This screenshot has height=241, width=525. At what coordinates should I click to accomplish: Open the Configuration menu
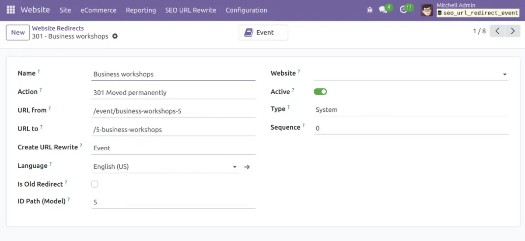click(246, 10)
